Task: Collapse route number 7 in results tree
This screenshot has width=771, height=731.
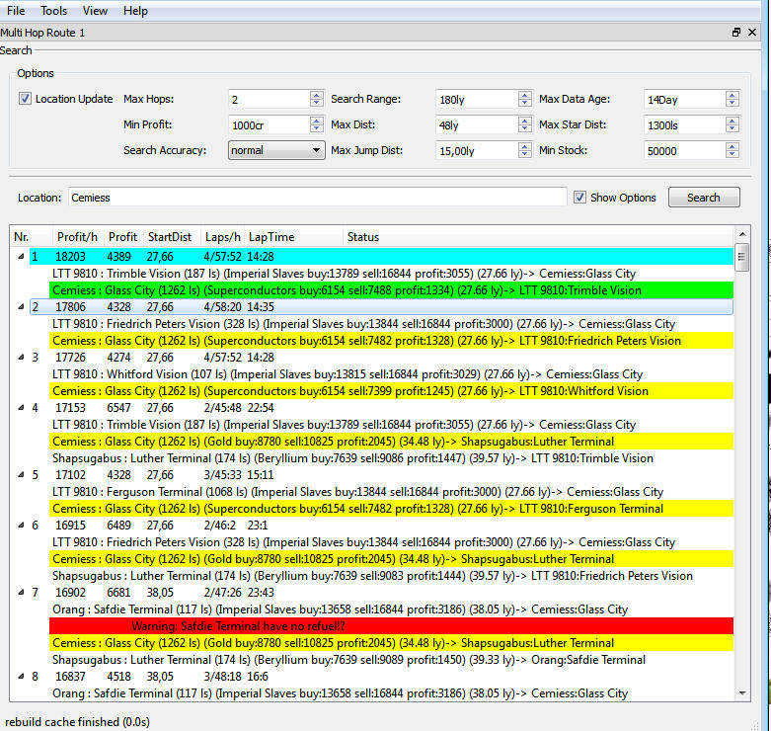Action: (x=21, y=593)
